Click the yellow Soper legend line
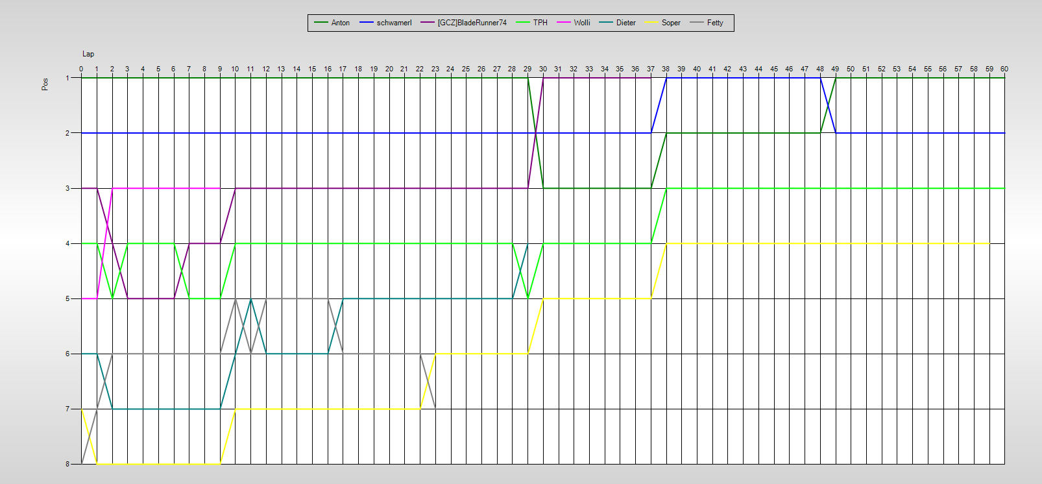Viewport: 1042px width, 484px height. click(x=651, y=23)
